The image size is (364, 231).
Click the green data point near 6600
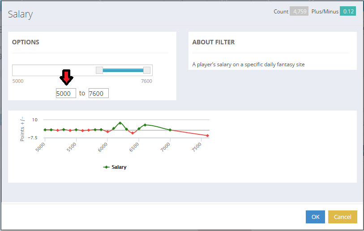(145, 125)
